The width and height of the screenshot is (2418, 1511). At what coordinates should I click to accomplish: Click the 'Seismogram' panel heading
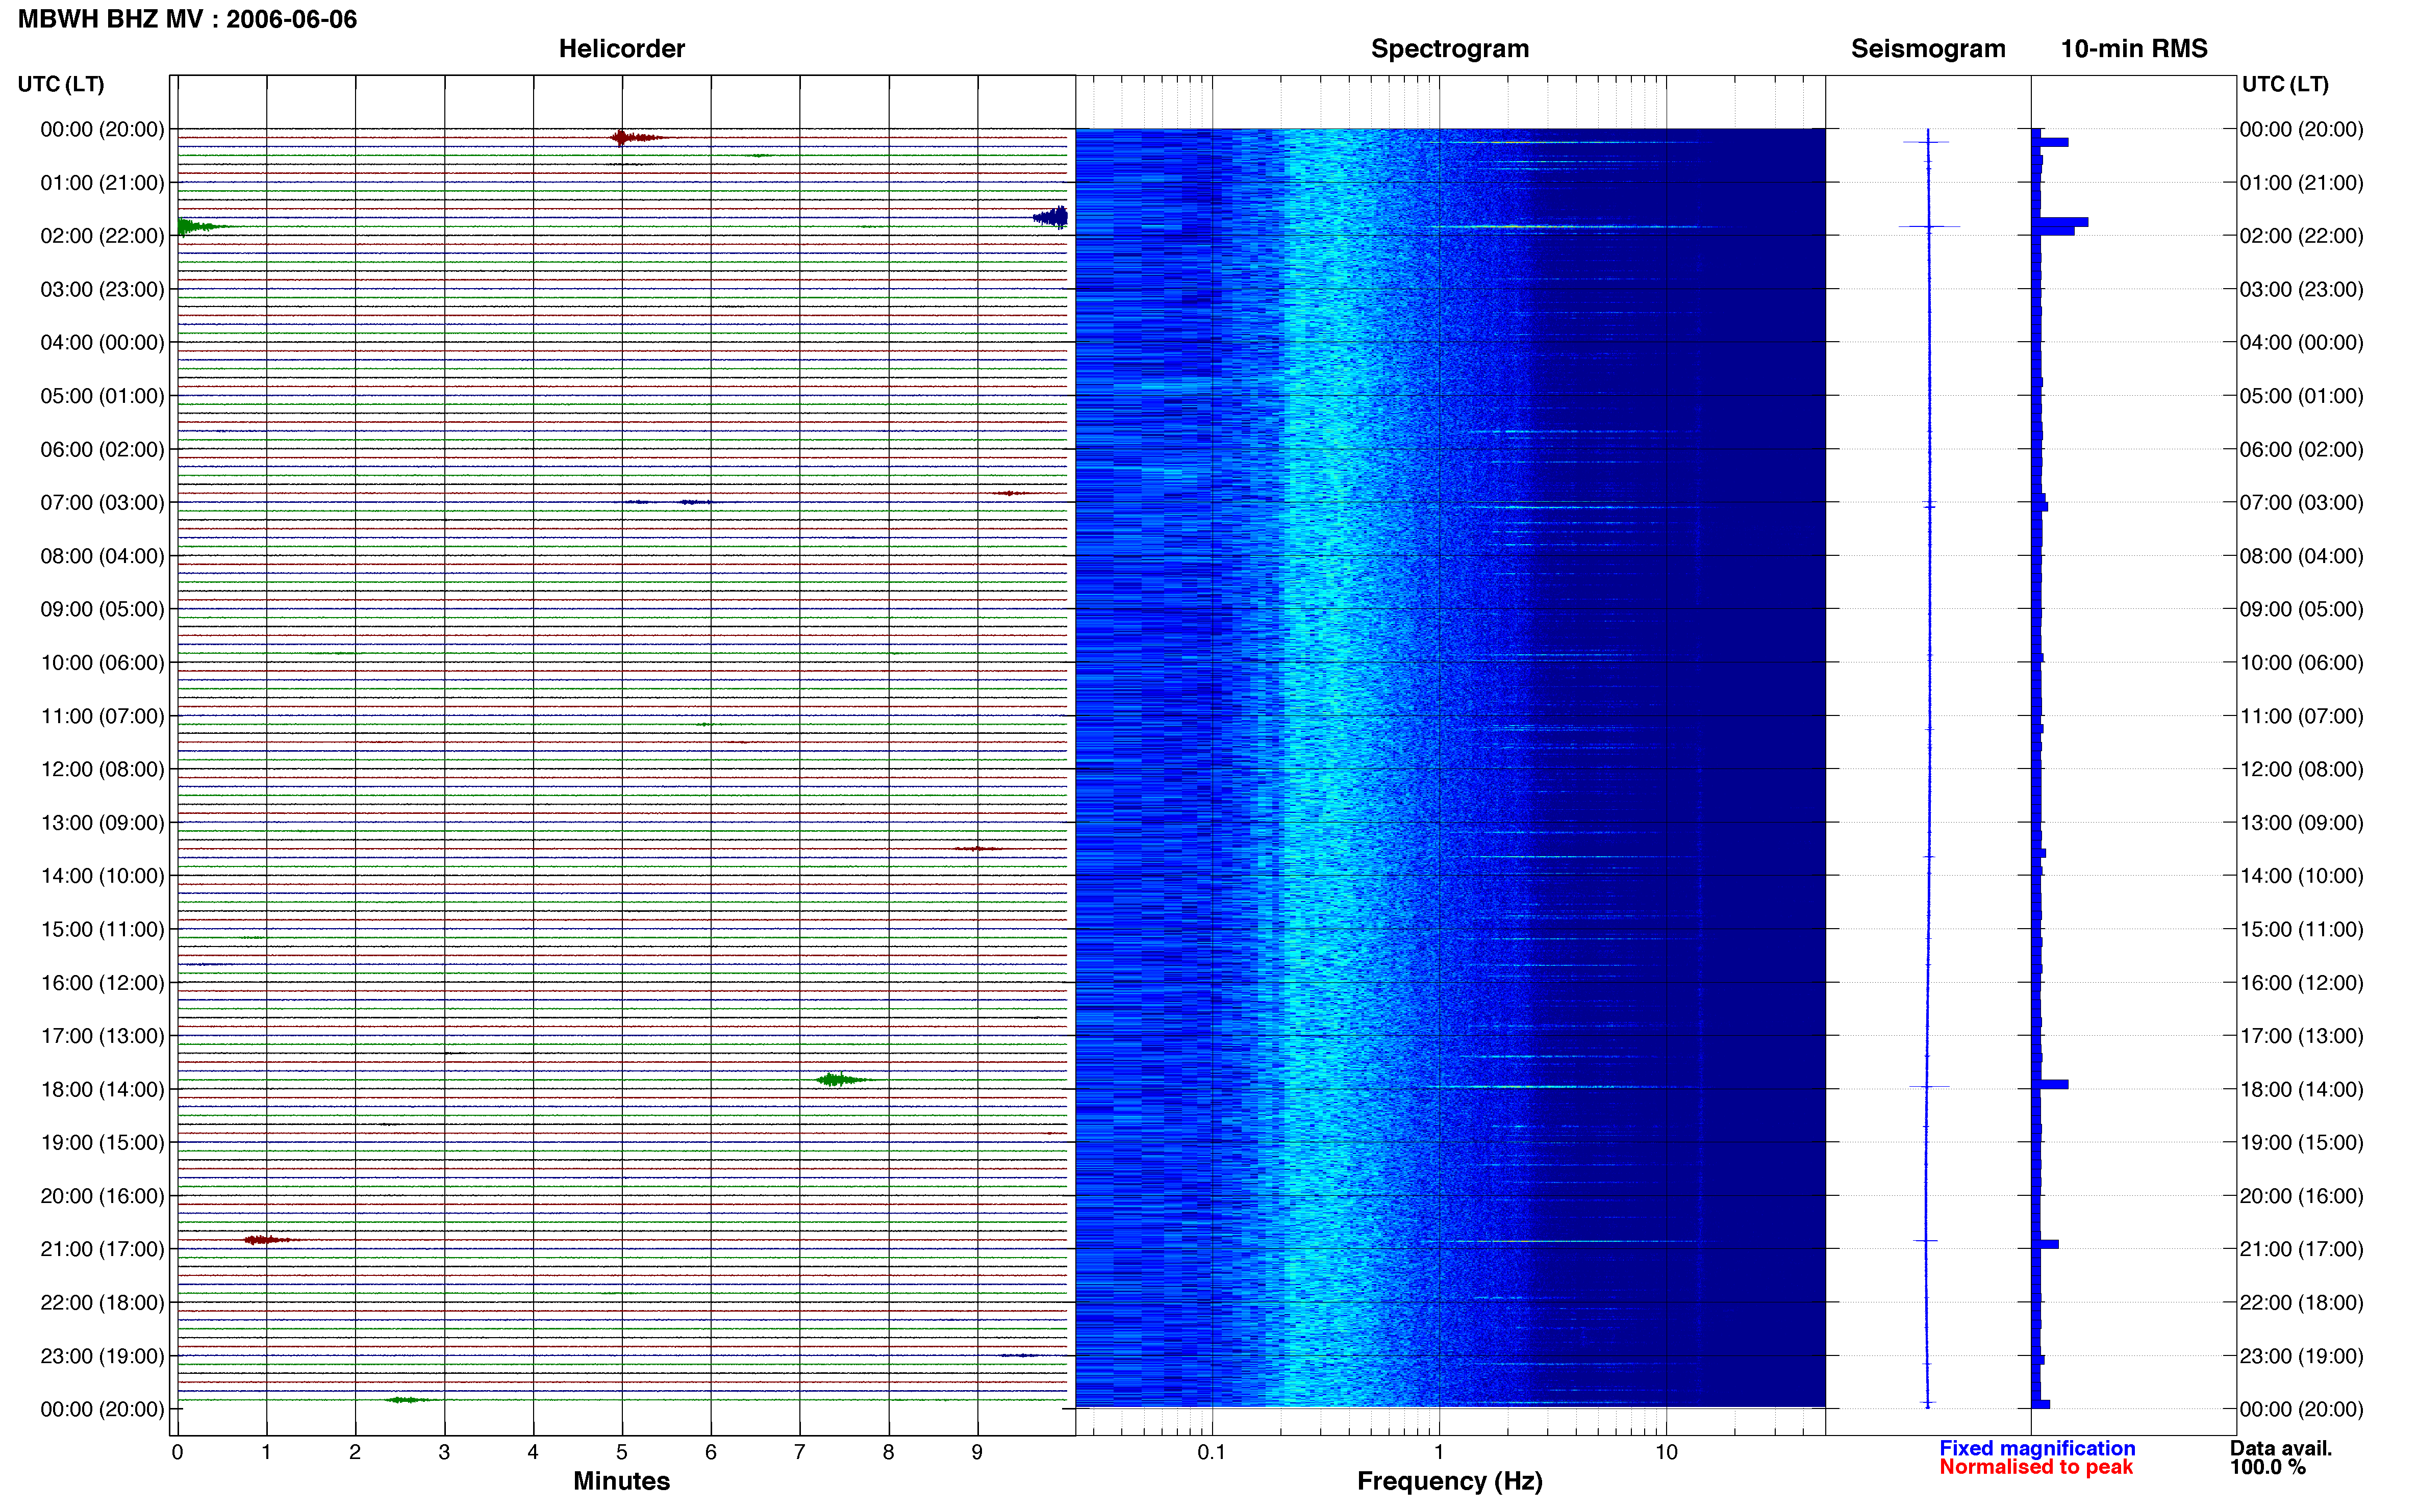click(1927, 49)
